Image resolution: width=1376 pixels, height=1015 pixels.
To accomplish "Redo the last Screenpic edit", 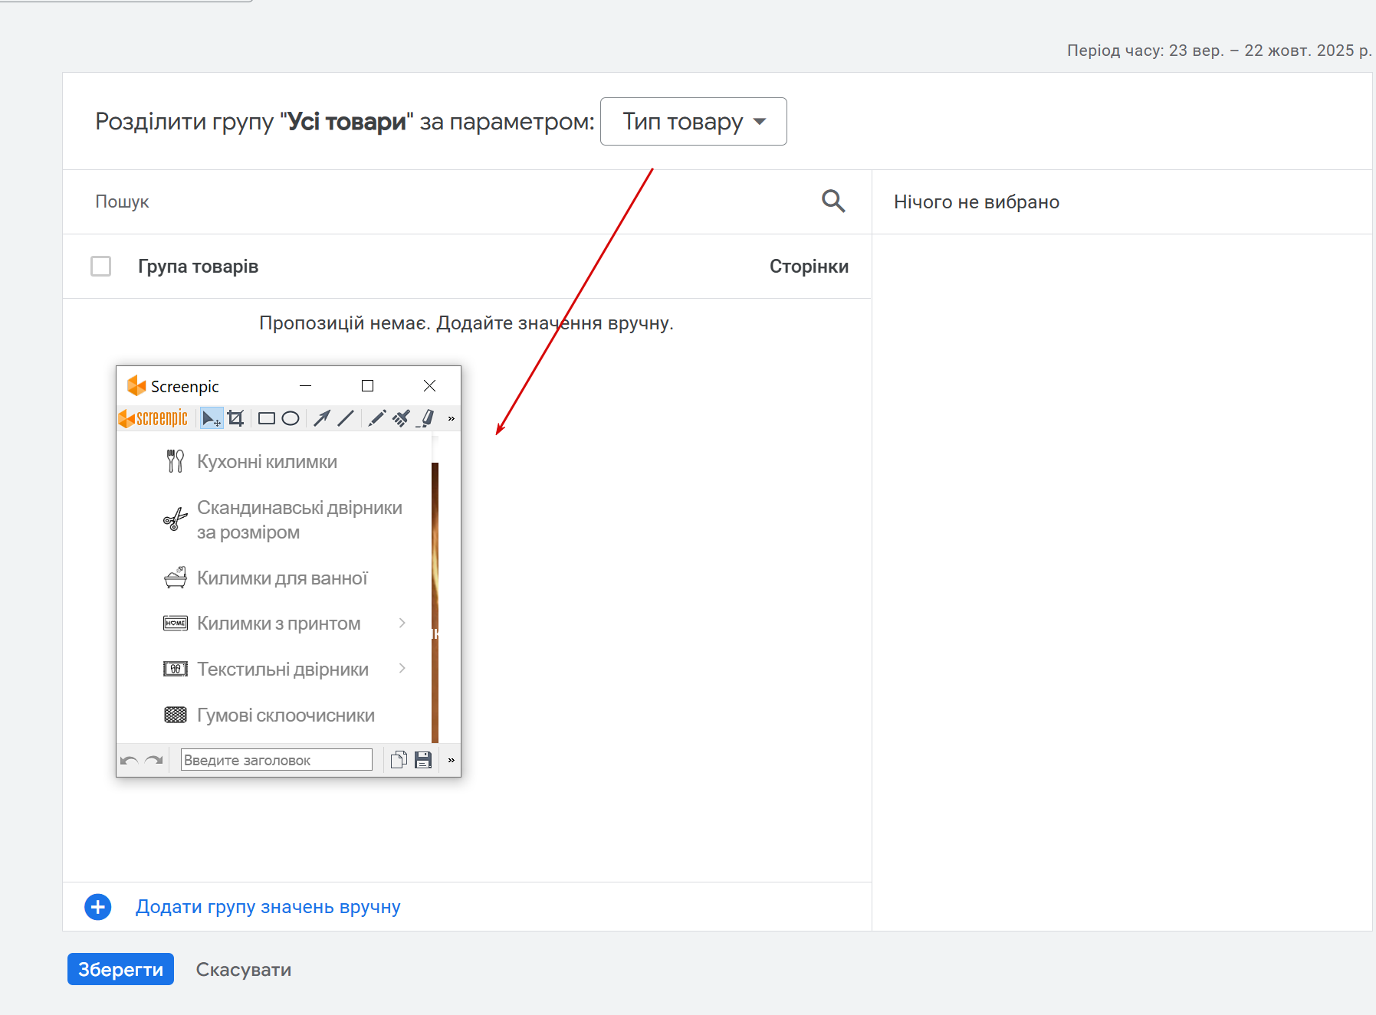I will pyautogui.click(x=154, y=760).
